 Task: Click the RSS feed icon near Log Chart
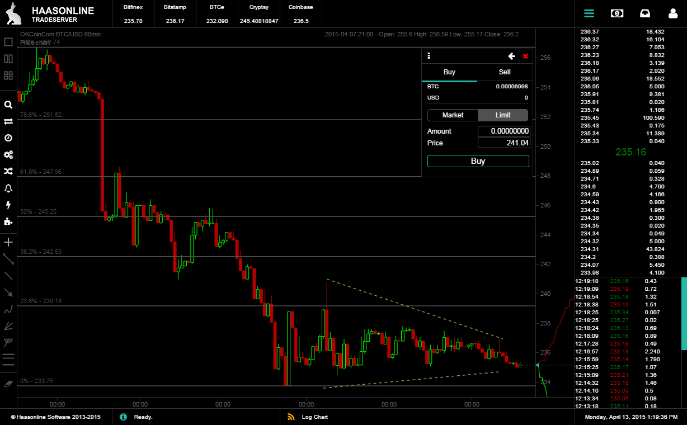tap(291, 417)
